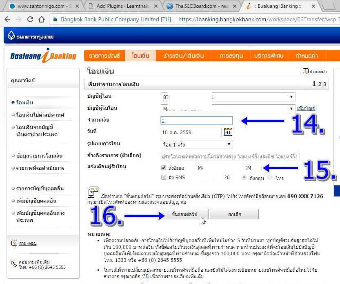Click the help icon next to คำแนะนำ
This screenshot has width=340, height=284.
305,71
